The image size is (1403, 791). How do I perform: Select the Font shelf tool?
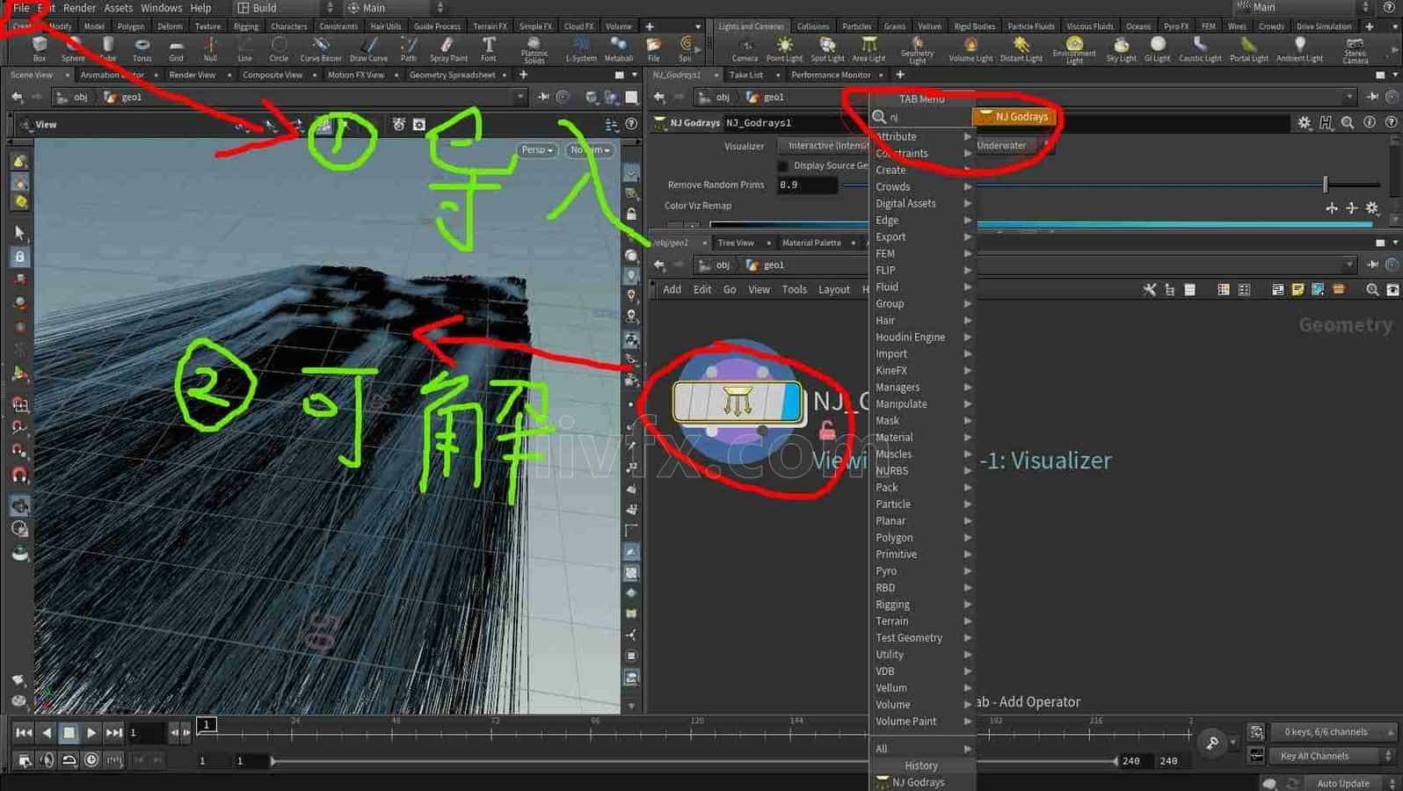tap(489, 49)
